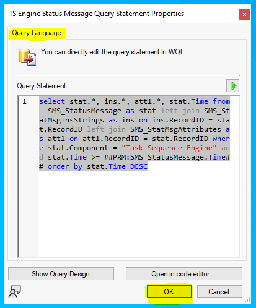Click the "DESC" keyword in query
The width and height of the screenshot is (256, 308).
coord(139,166)
